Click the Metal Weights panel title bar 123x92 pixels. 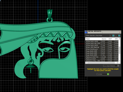coord(103,32)
